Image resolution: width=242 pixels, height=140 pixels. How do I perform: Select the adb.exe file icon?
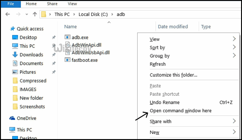(67, 37)
